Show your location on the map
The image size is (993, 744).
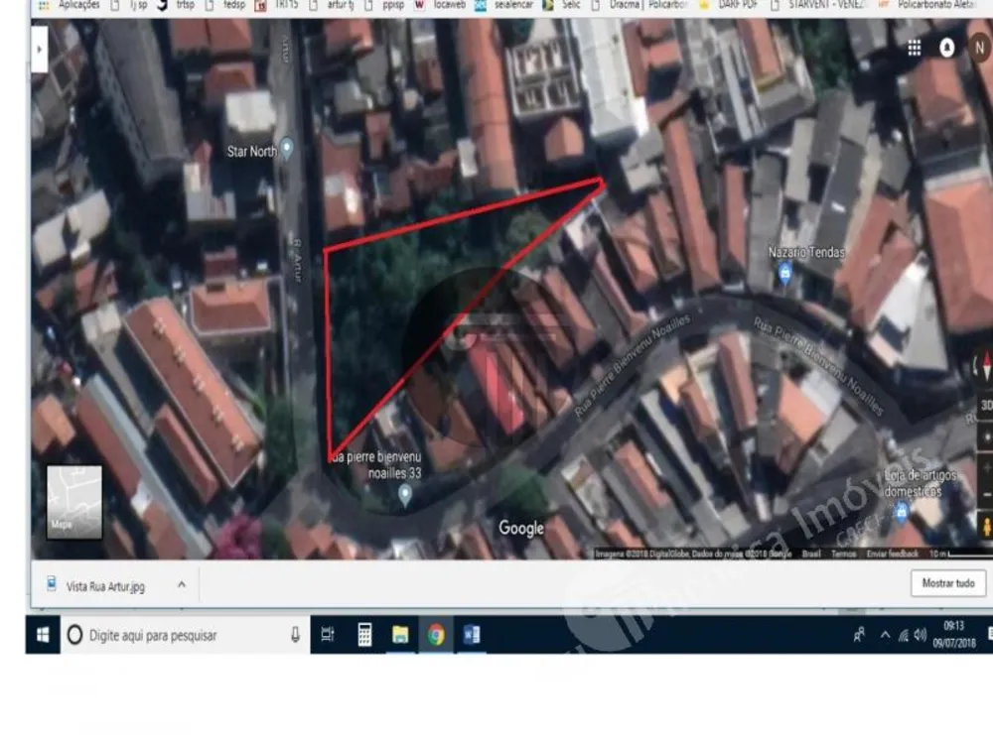[986, 437]
